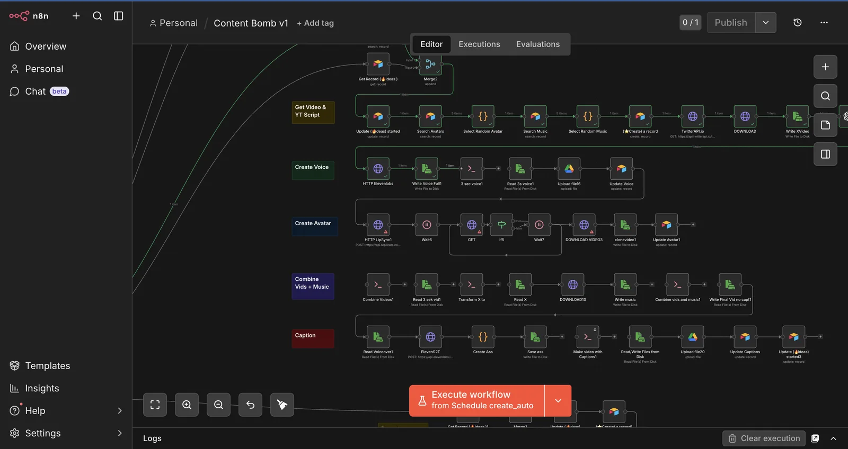Viewport: 848px width, 449px height.
Task: Expand the Logs panel chevron
Action: 833,438
